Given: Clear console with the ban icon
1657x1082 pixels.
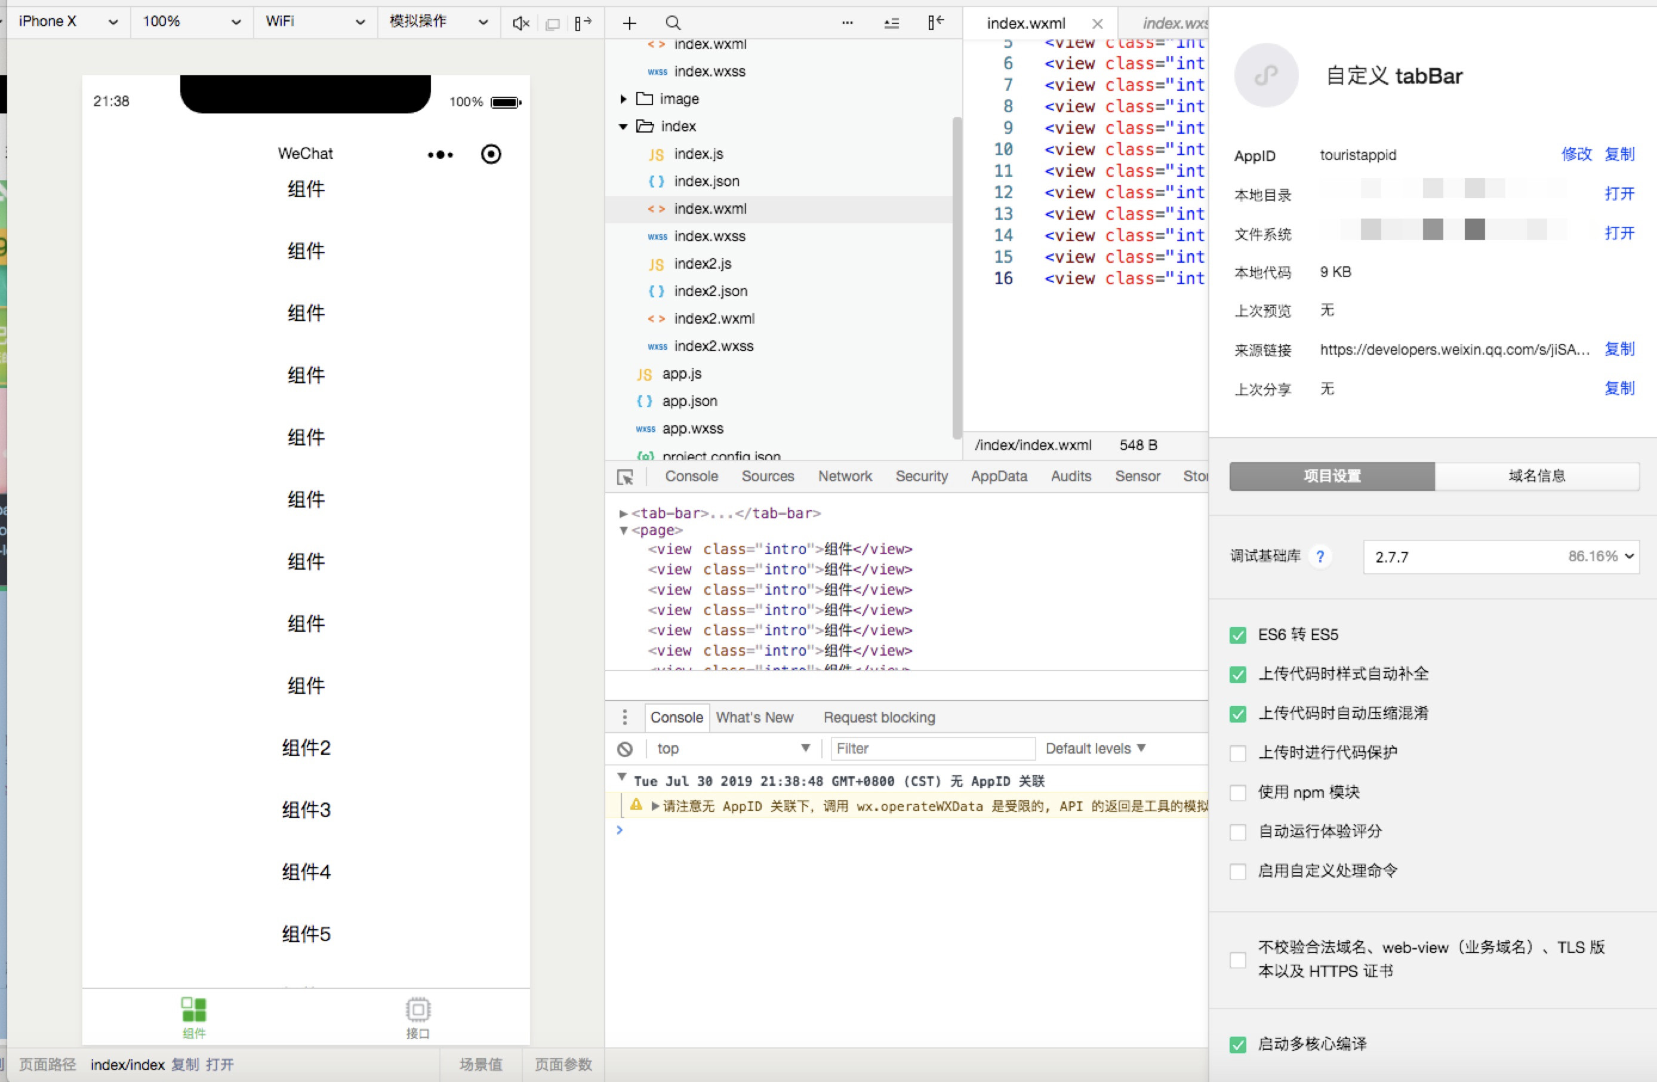Looking at the screenshot, I should point(624,748).
